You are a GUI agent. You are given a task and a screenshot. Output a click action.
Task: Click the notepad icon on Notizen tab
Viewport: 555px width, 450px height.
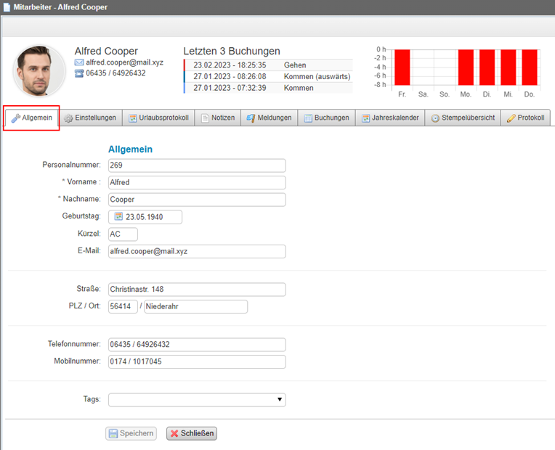point(205,118)
